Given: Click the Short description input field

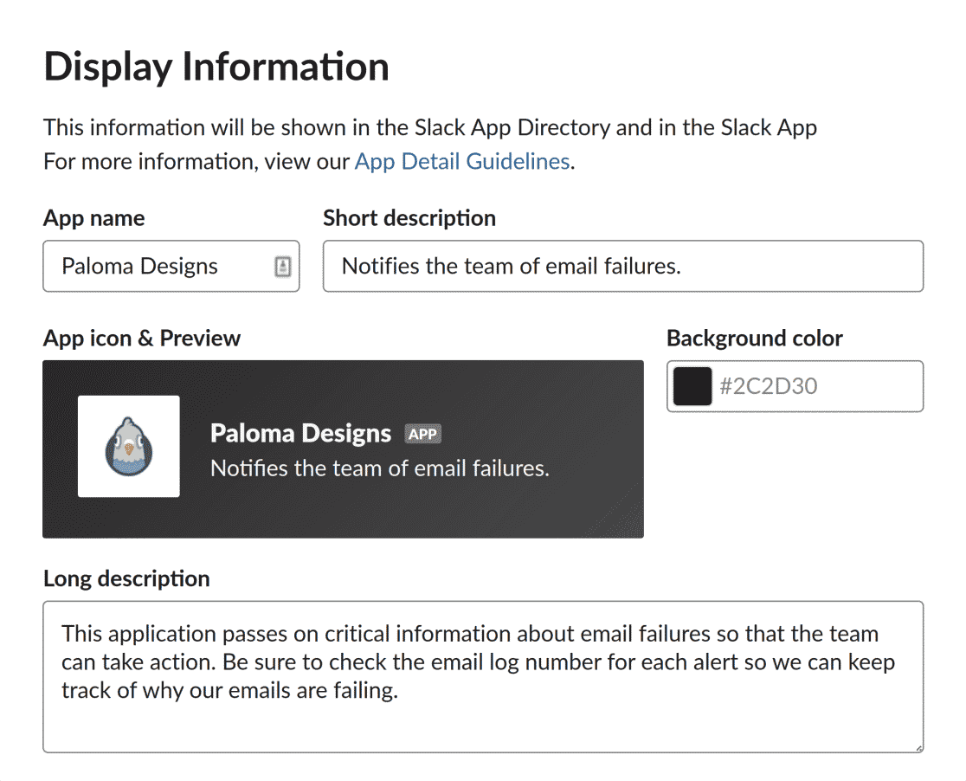Looking at the screenshot, I should click(x=623, y=267).
